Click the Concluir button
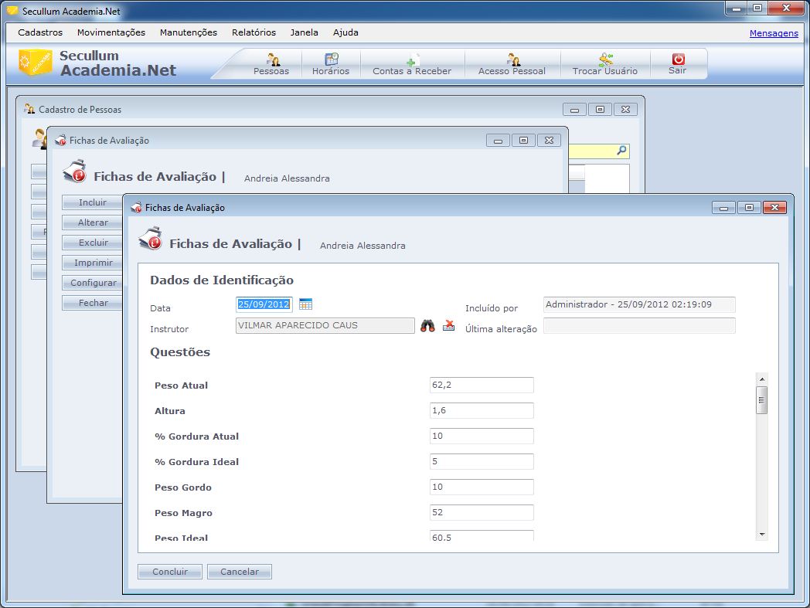This screenshot has width=810, height=608. [170, 572]
